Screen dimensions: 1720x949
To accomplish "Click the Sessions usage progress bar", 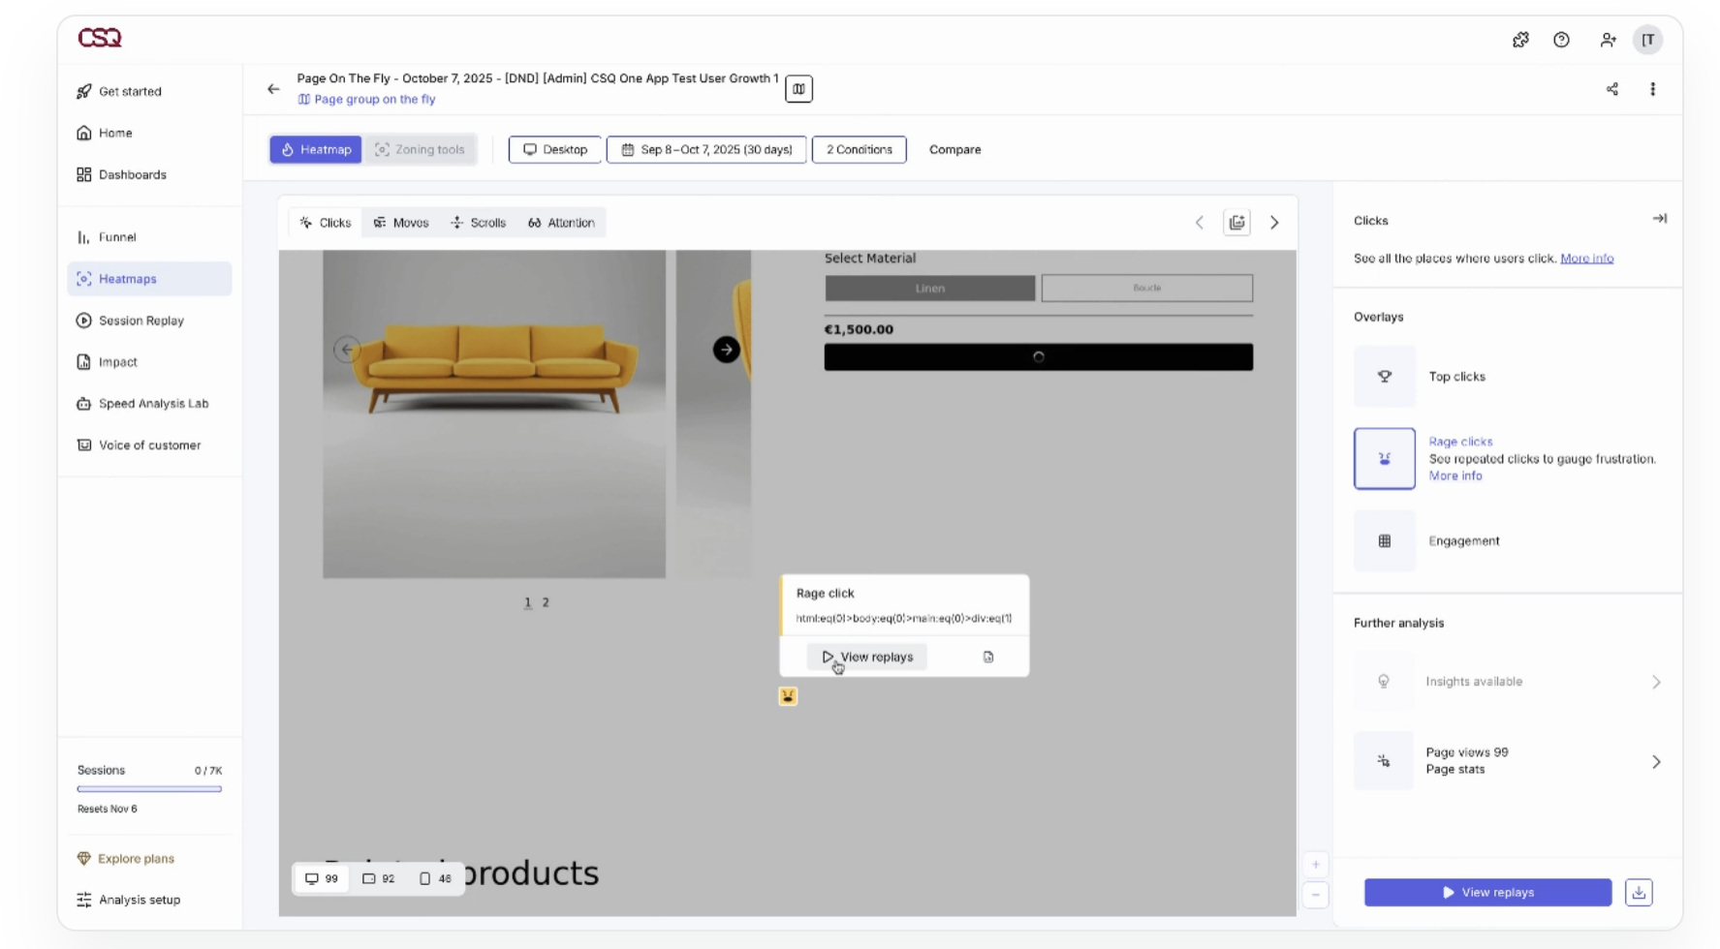I will click(149, 789).
